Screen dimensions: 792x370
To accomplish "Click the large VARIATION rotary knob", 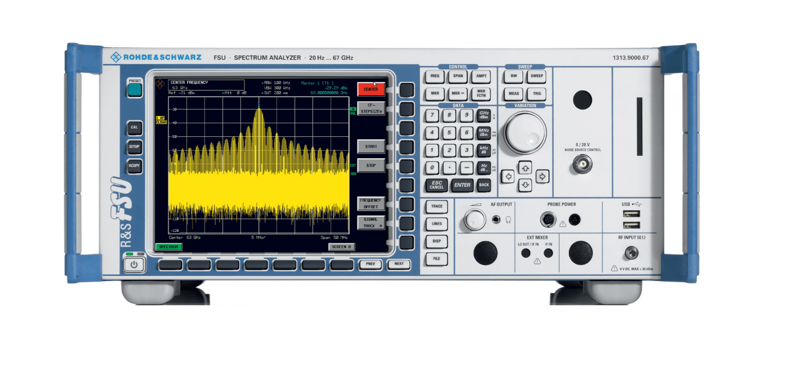I will [525, 133].
